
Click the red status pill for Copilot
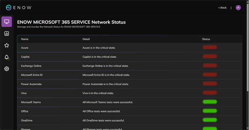[x=210, y=56]
